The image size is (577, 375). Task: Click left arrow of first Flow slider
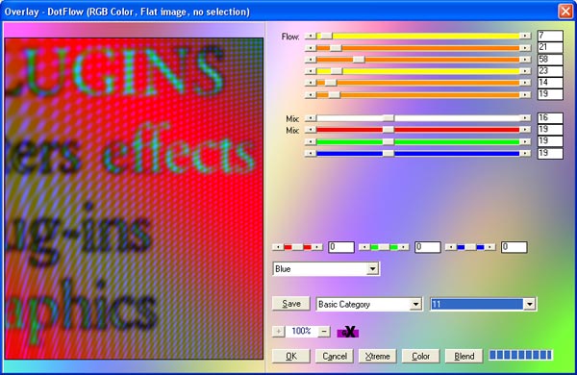coord(311,37)
